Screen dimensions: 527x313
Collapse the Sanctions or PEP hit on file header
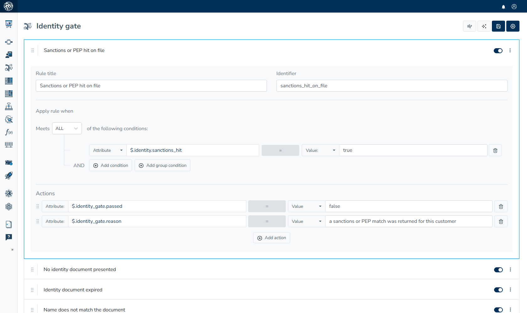coord(74,50)
